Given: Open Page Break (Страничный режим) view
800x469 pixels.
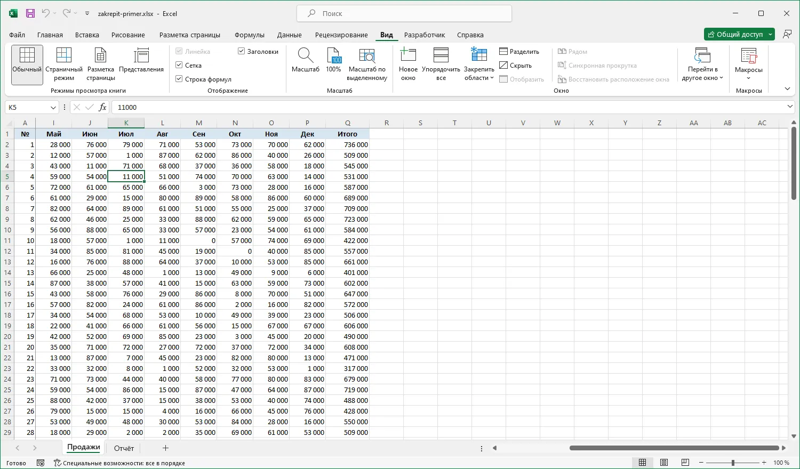Looking at the screenshot, I should [x=64, y=64].
